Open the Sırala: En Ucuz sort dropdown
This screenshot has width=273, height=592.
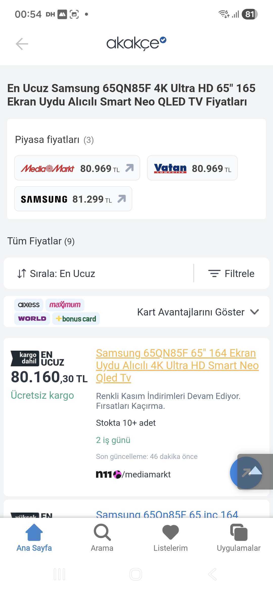(57, 273)
